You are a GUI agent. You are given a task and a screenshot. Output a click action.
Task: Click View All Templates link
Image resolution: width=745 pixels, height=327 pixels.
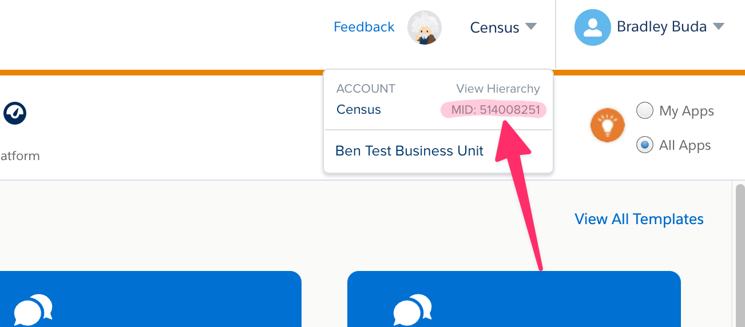[x=639, y=219]
